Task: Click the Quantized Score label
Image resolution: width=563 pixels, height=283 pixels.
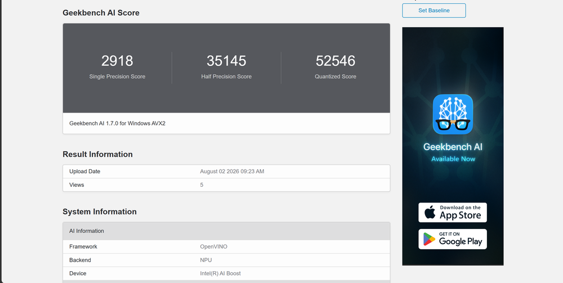Action: (x=336, y=77)
